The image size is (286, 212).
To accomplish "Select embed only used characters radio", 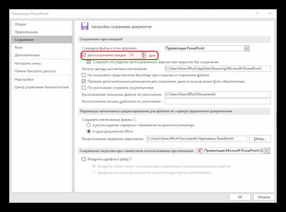I will (94, 166).
